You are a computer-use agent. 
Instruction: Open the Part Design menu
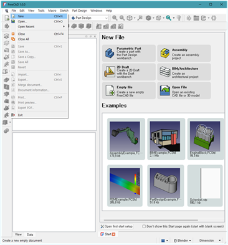pyautogui.click(x=80, y=11)
